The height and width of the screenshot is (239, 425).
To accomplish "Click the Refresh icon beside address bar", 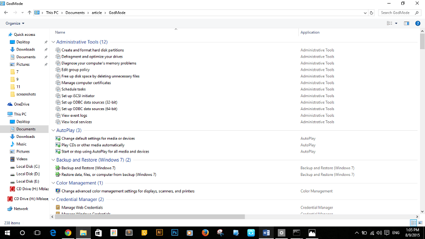I will tap(371, 13).
